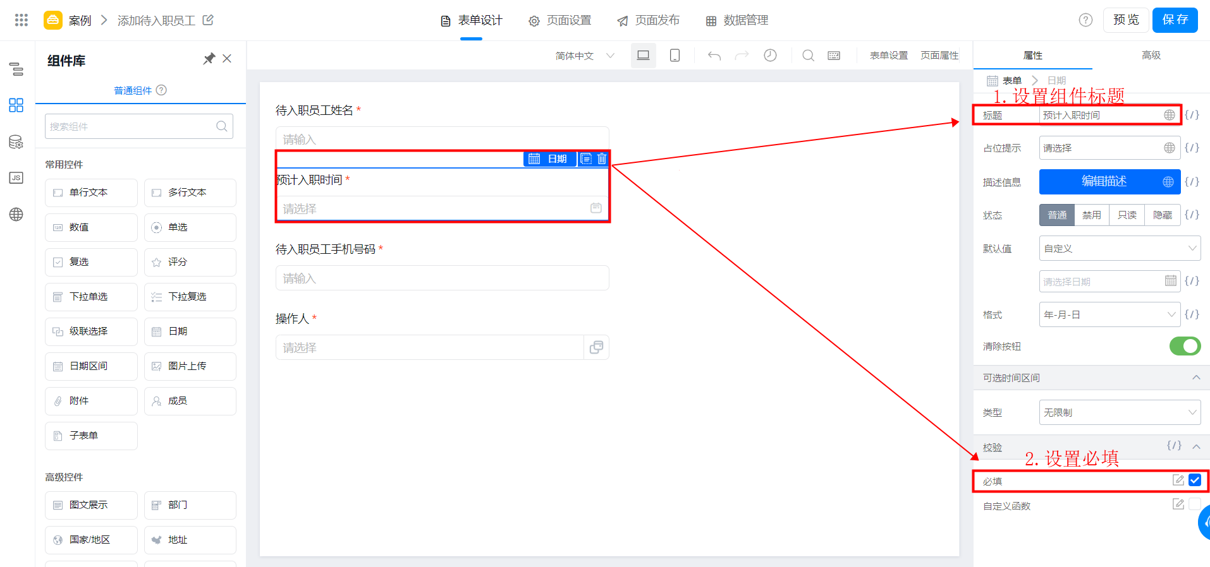
Task: Bind variable for title property
Action: [x=1192, y=115]
